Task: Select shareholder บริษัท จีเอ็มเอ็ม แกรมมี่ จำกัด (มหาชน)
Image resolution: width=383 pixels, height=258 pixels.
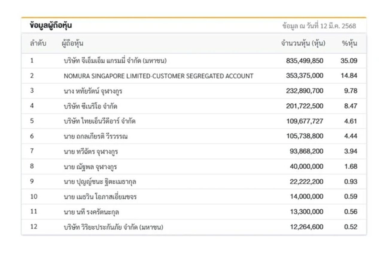Action: [115, 61]
